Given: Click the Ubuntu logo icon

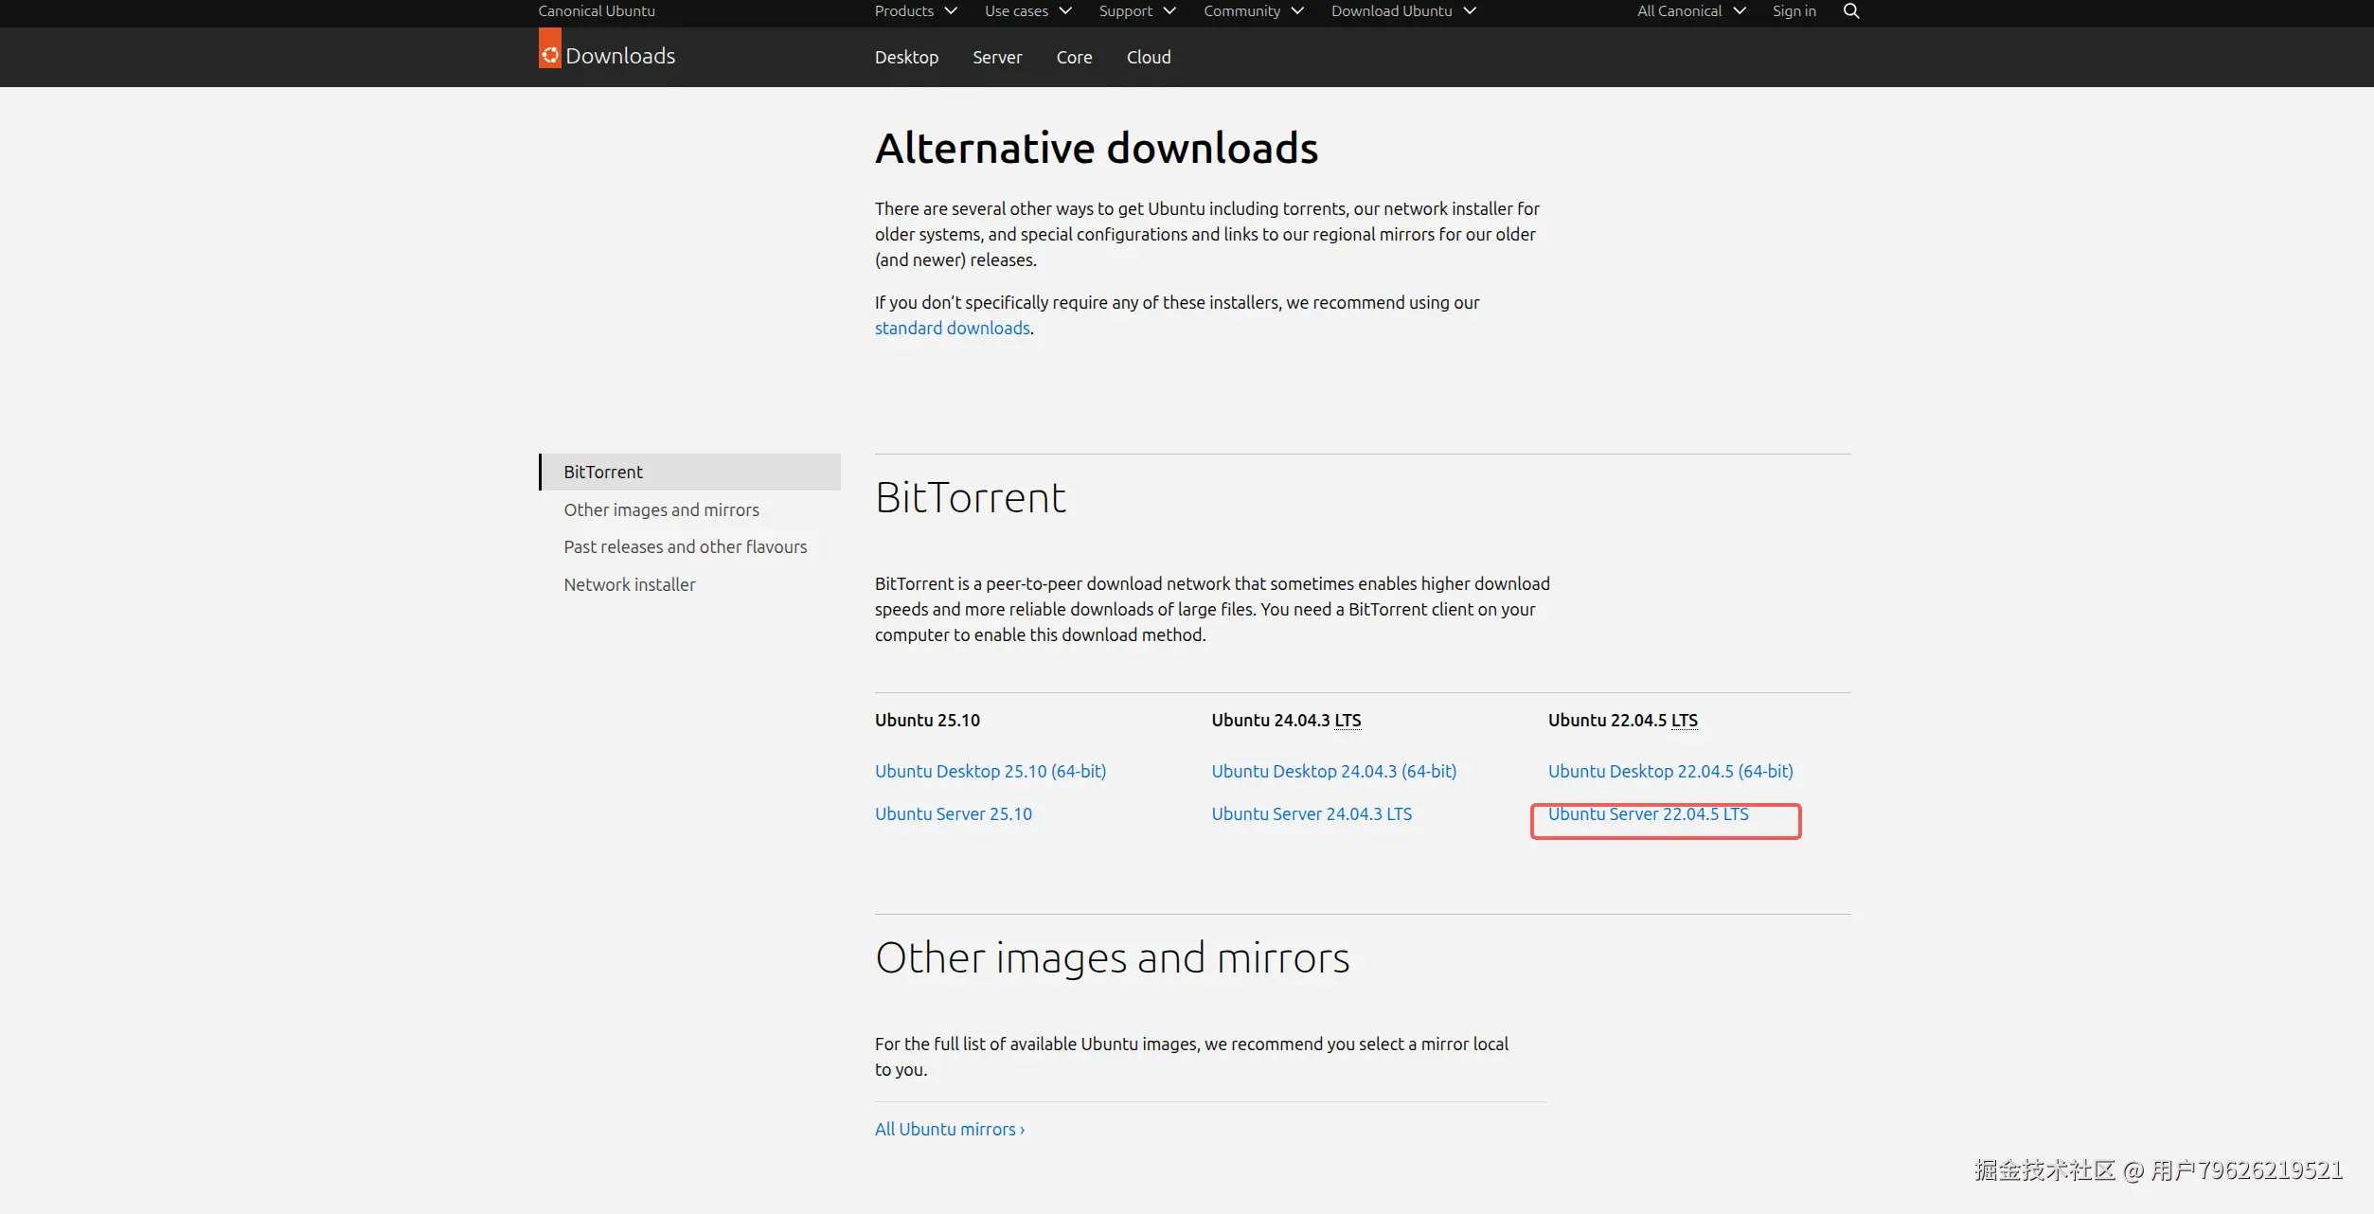Looking at the screenshot, I should pos(549,53).
